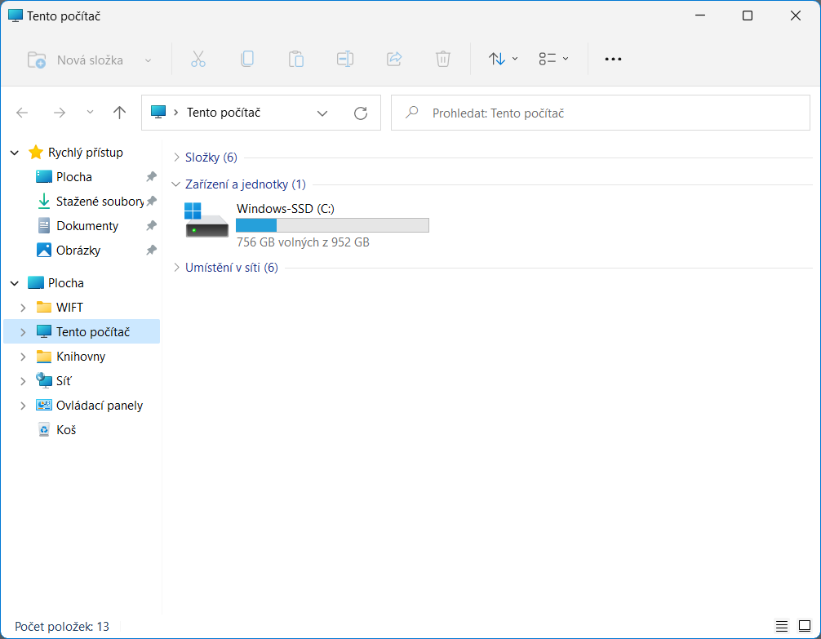
Task: Click the Share icon in toolbar
Action: coord(394,59)
